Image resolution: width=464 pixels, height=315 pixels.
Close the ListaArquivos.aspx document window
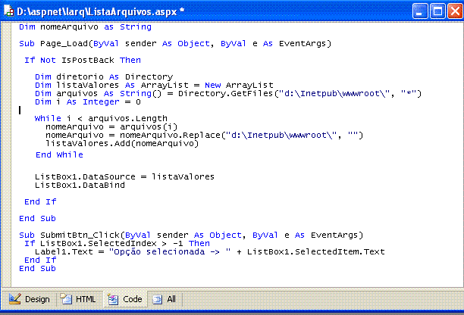click(x=453, y=11)
